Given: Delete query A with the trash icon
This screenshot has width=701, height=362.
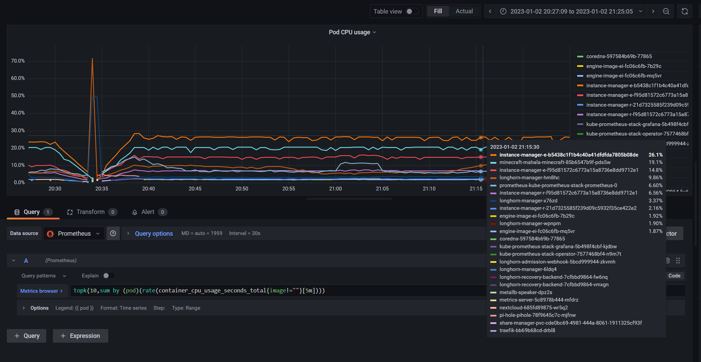Looking at the screenshot, I should tap(667, 260).
